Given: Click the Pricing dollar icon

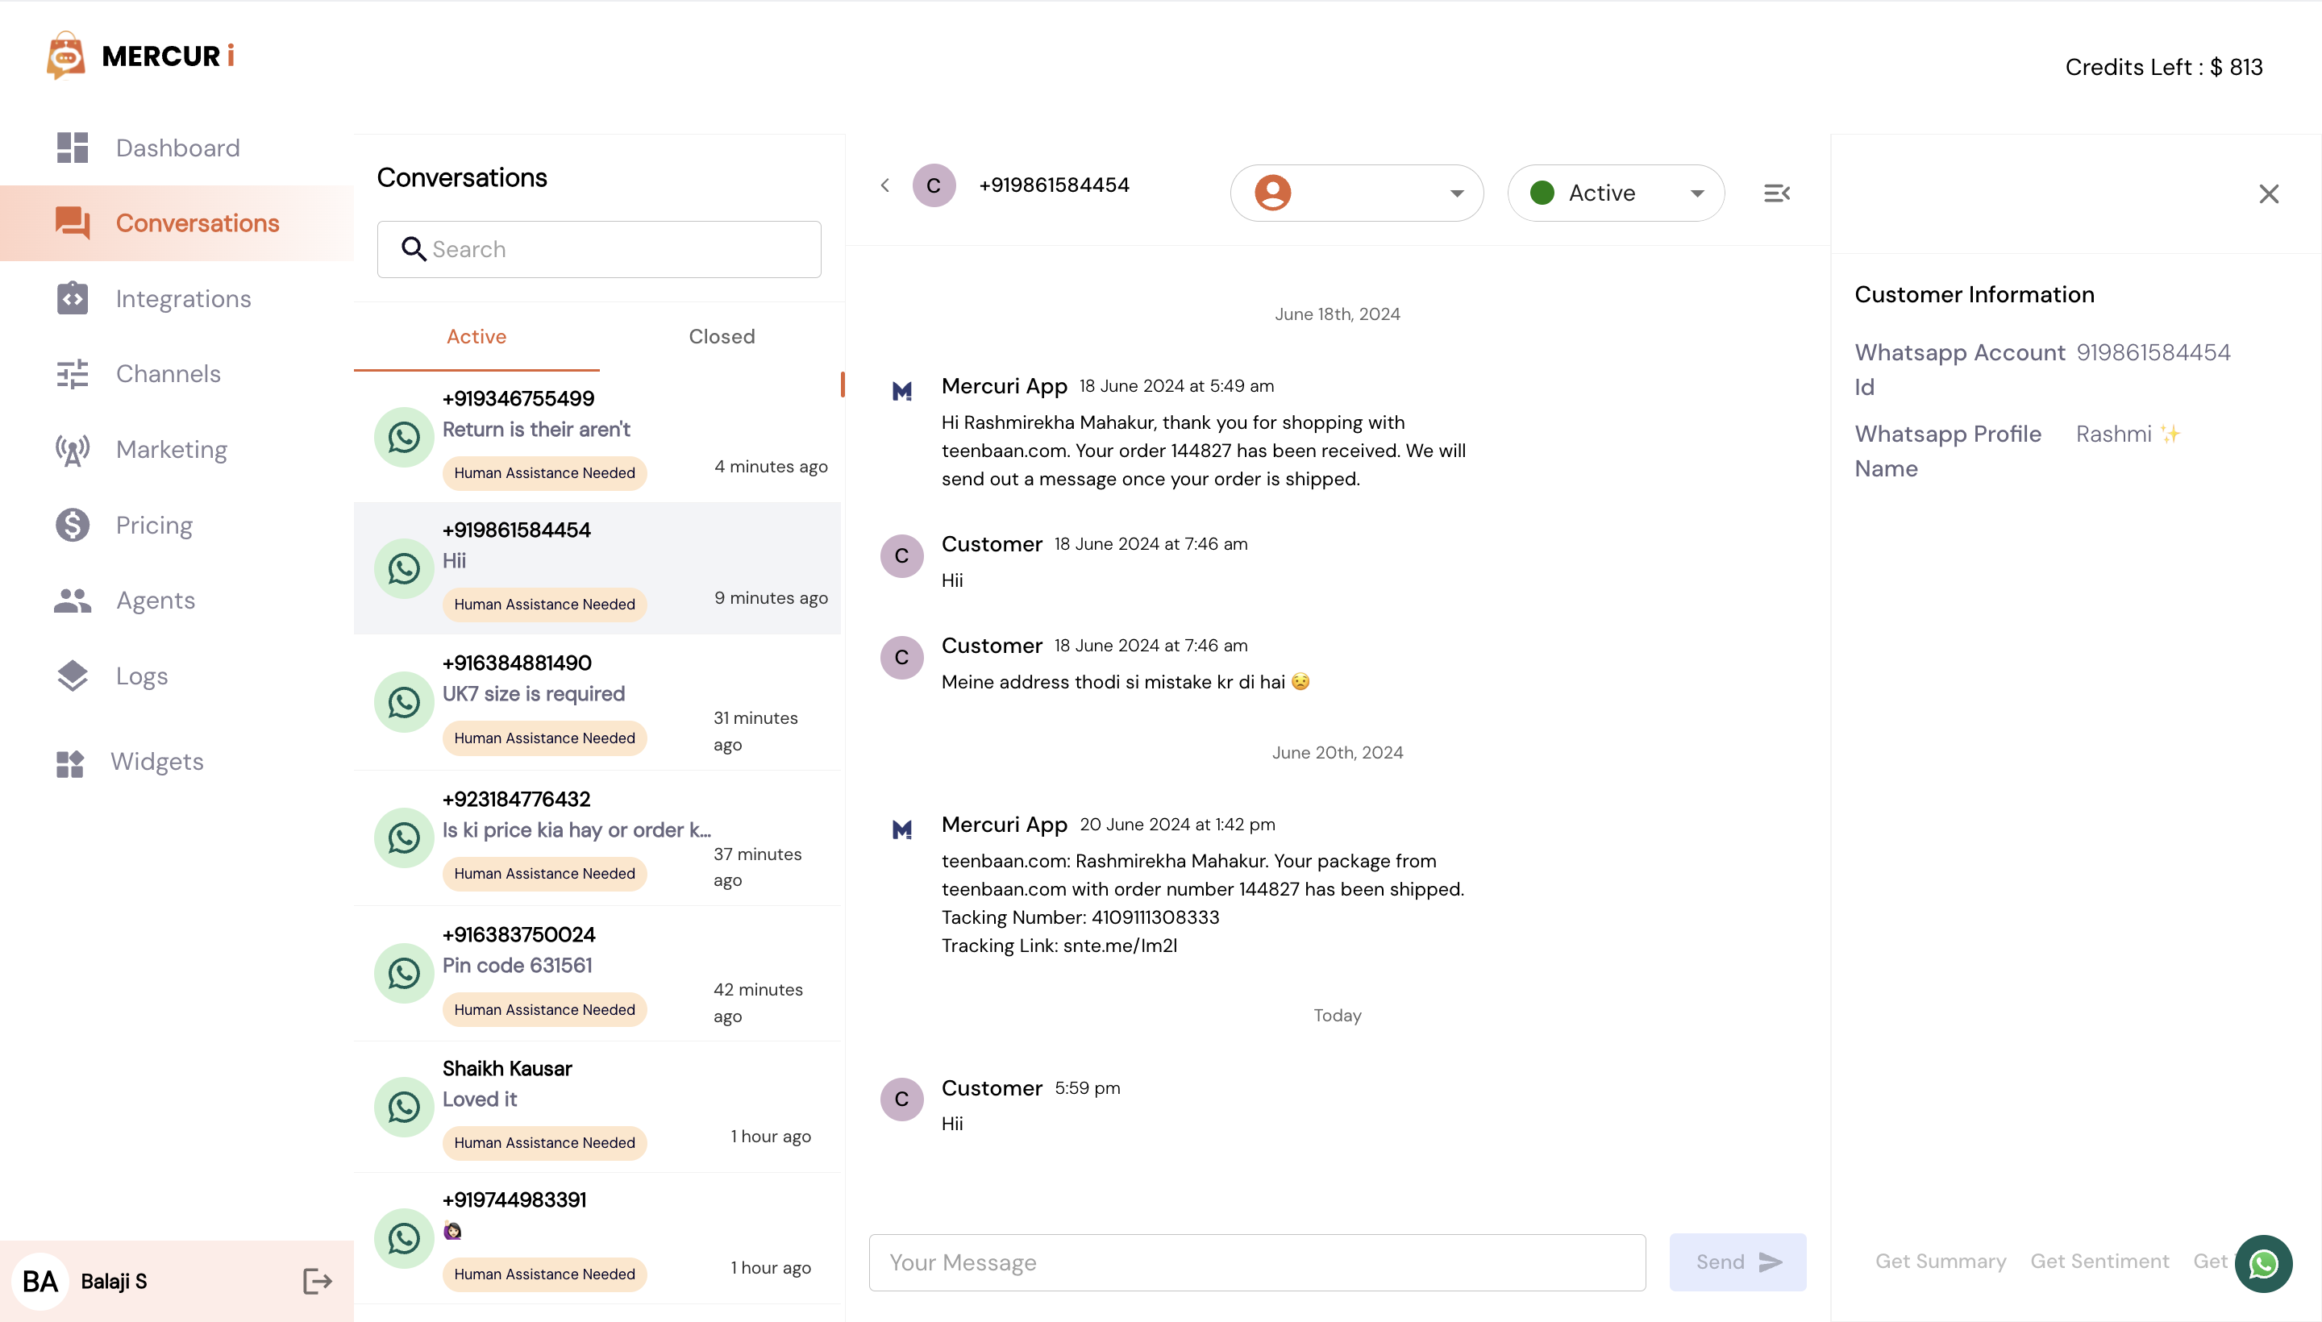Looking at the screenshot, I should point(72,525).
